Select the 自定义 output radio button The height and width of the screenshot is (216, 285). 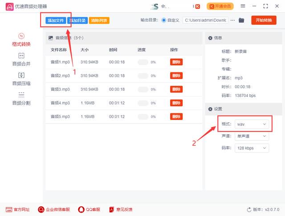[x=164, y=20]
